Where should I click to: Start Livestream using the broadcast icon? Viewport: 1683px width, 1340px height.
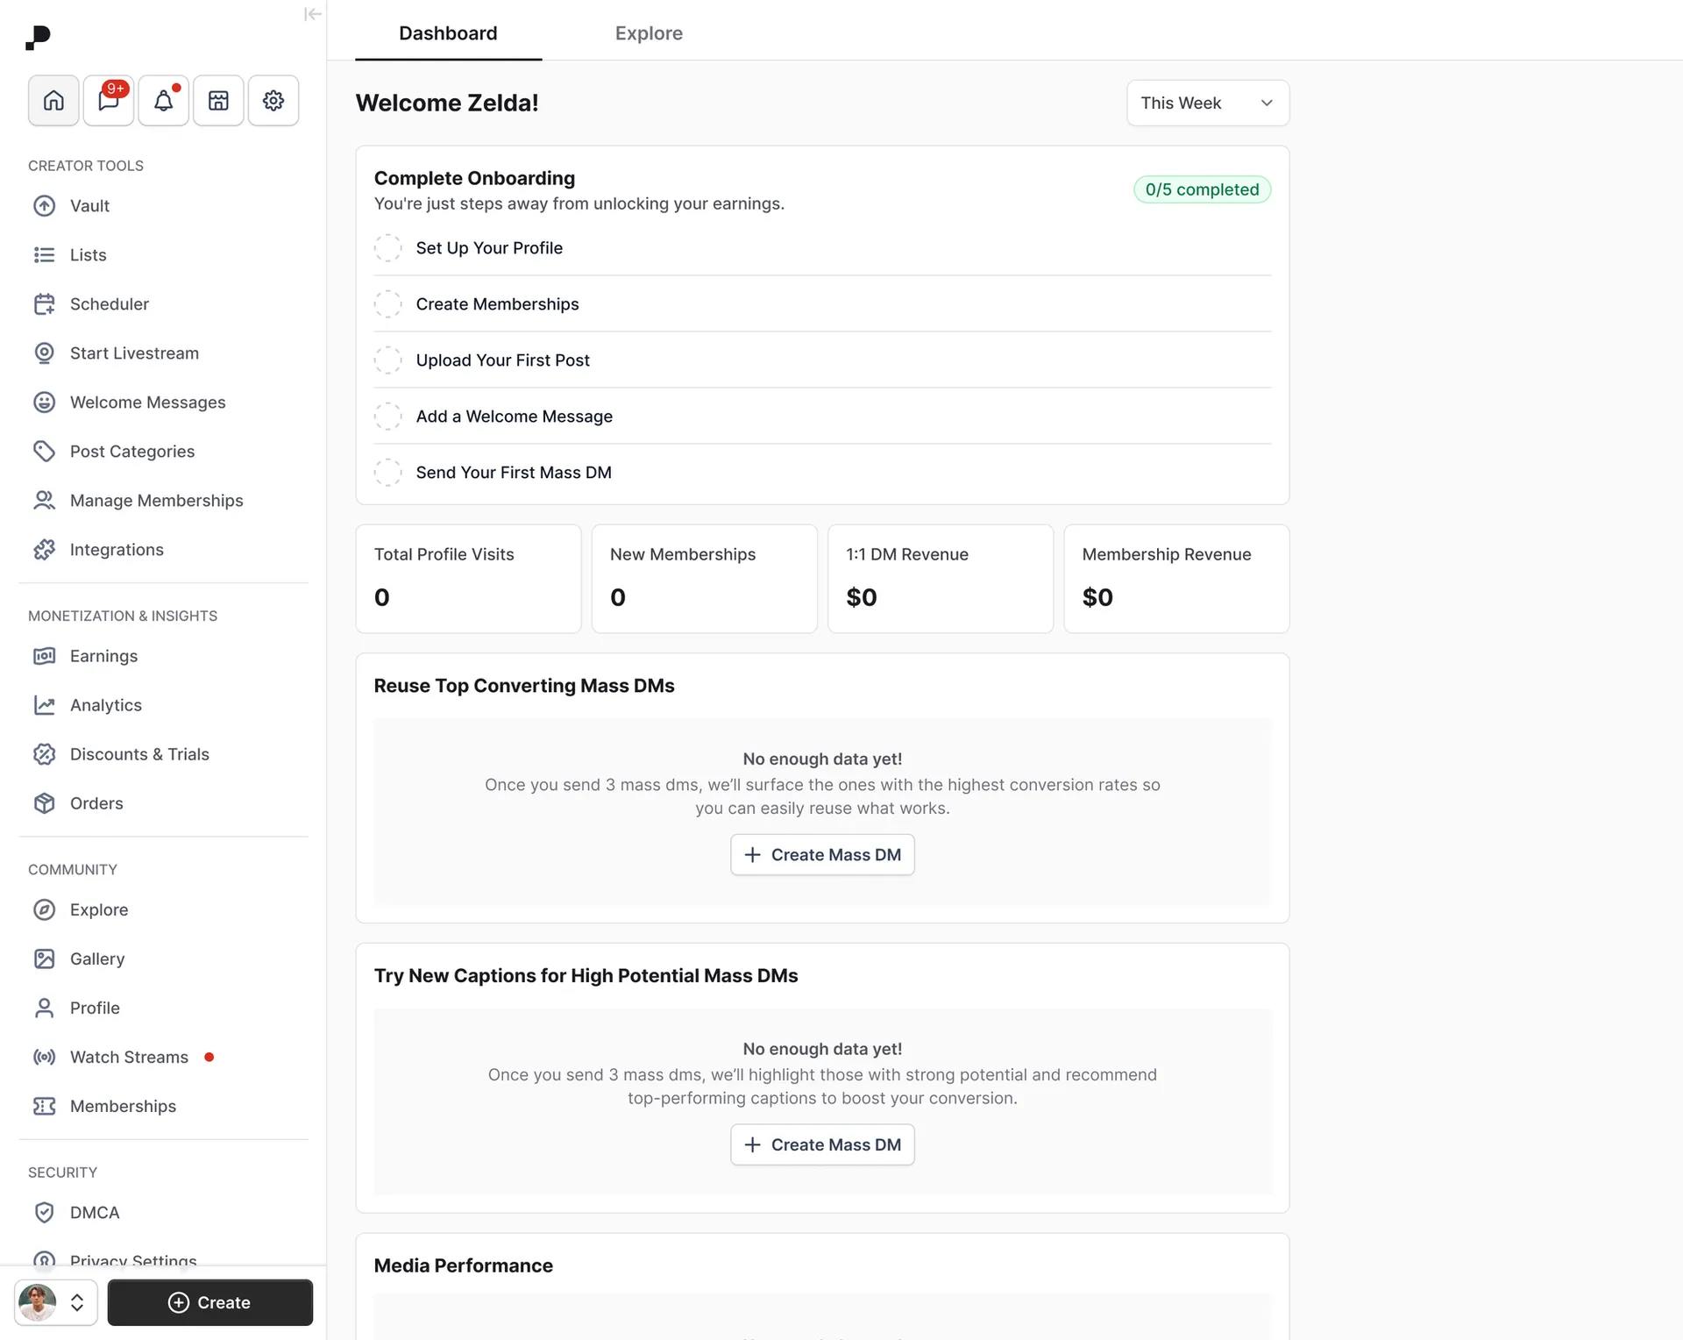46,353
